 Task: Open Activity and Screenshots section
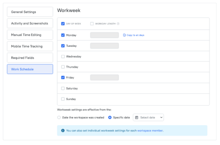(x=30, y=23)
